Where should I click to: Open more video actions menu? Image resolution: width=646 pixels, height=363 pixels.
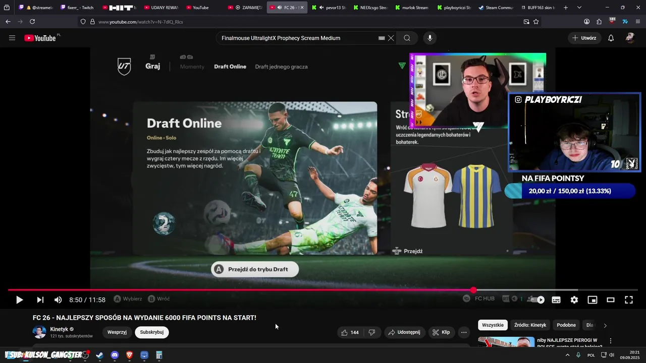(464, 332)
